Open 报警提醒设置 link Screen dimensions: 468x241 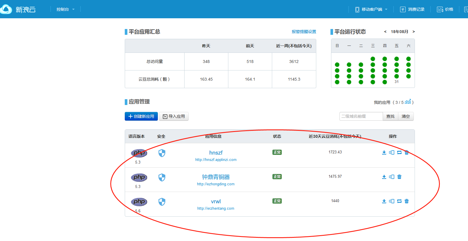304,32
